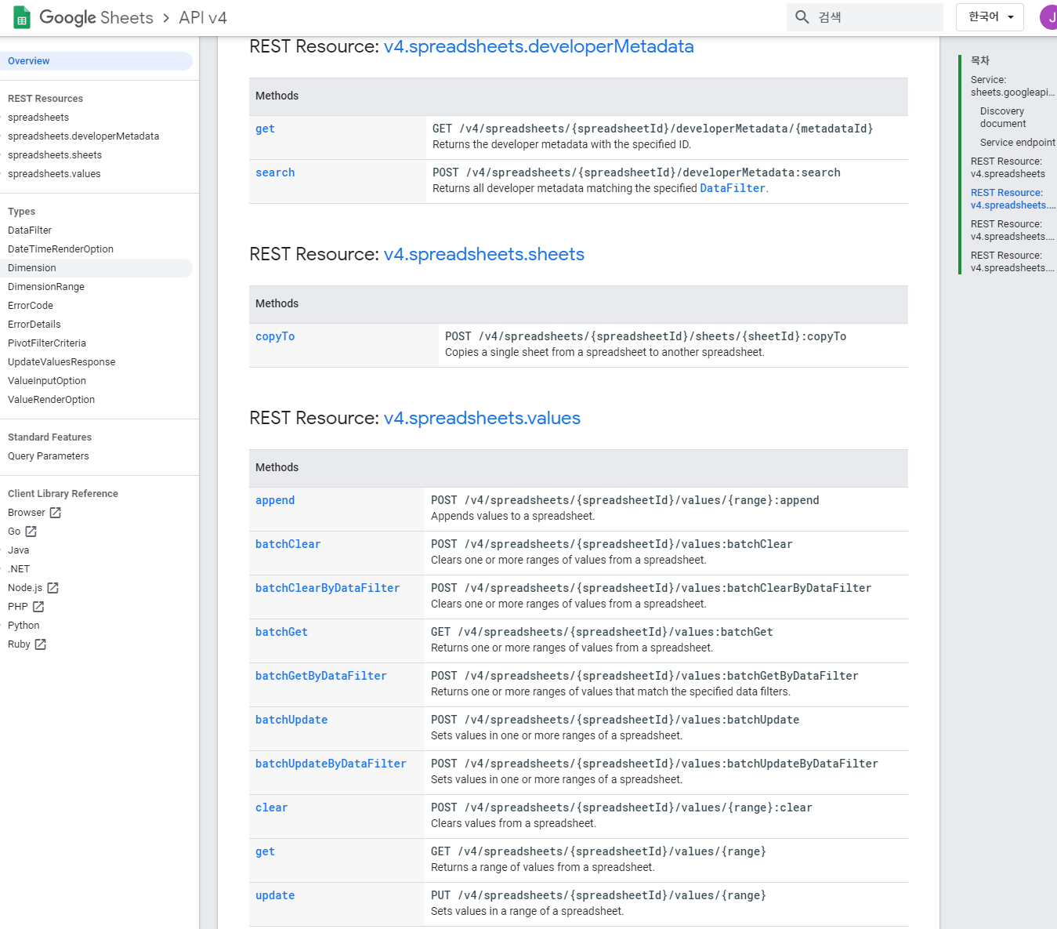Click the Google Sheets logo icon
Image resolution: width=1057 pixels, height=929 pixels.
point(22,17)
